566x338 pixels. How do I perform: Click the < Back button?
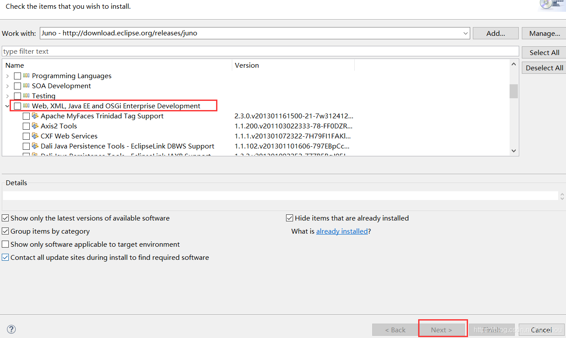395,330
